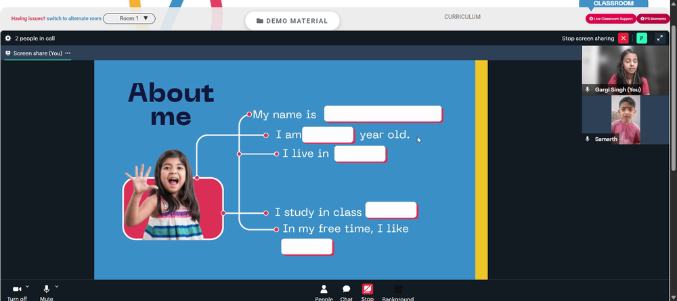Click the PS Moments button
The width and height of the screenshot is (677, 301).
point(653,18)
